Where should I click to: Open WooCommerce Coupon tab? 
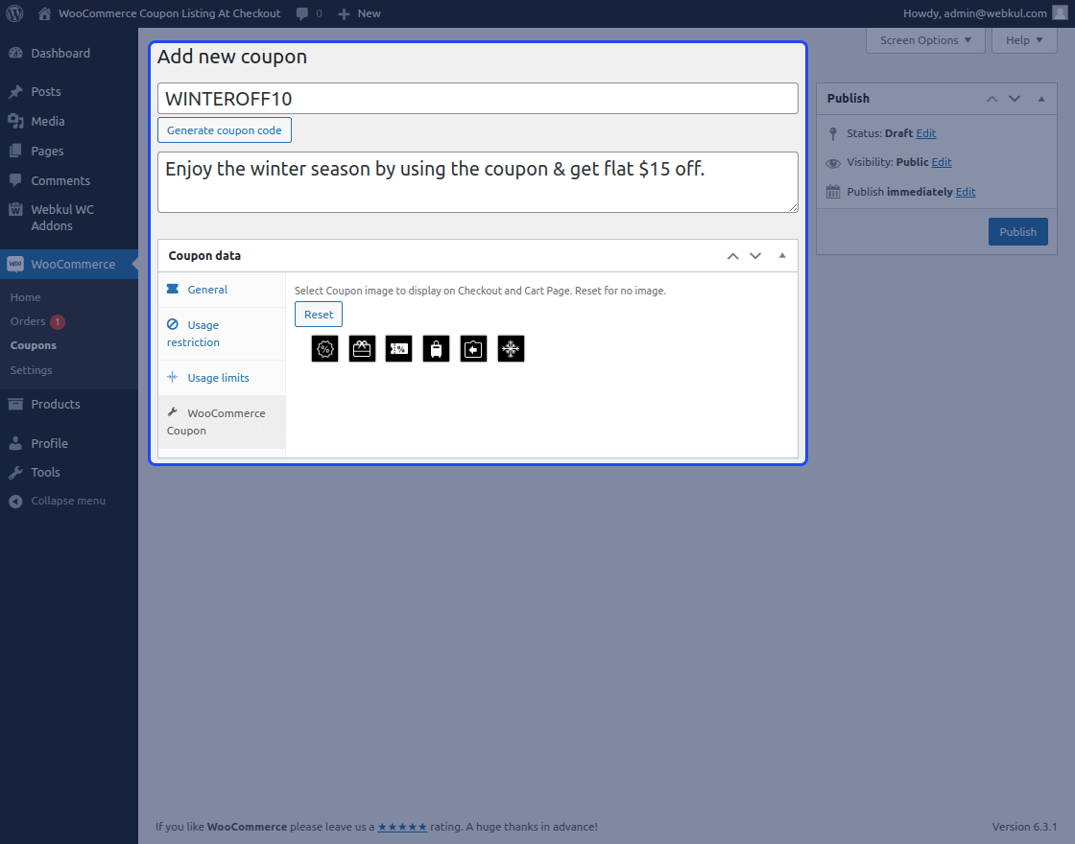222,422
